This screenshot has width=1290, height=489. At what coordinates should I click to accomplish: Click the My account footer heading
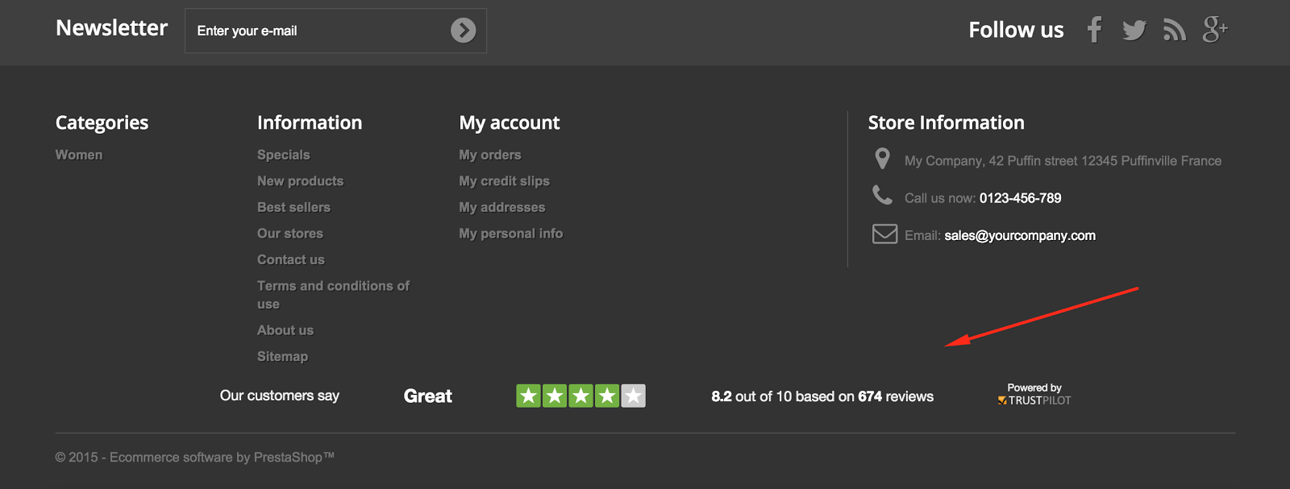point(510,122)
